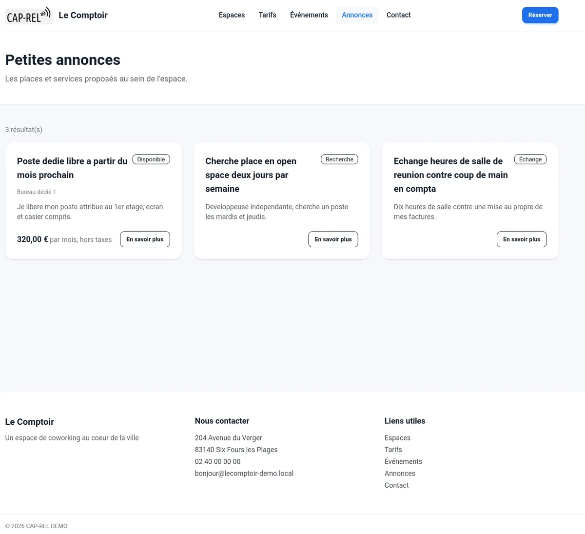
Task: Click the footer Événements link
Action: point(403,461)
